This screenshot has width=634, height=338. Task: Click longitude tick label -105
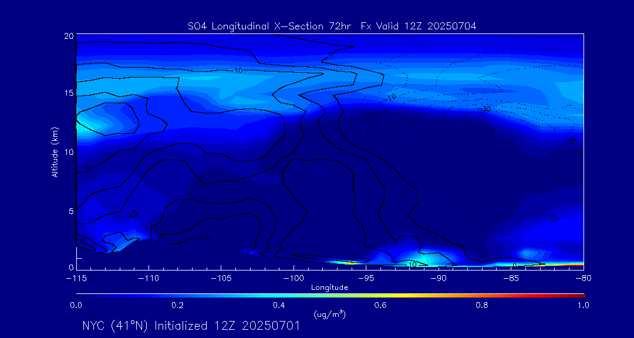[x=221, y=279]
